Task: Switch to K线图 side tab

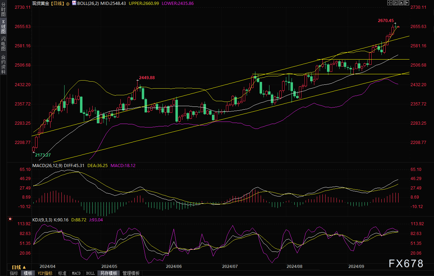Action: pyautogui.click(x=4, y=27)
